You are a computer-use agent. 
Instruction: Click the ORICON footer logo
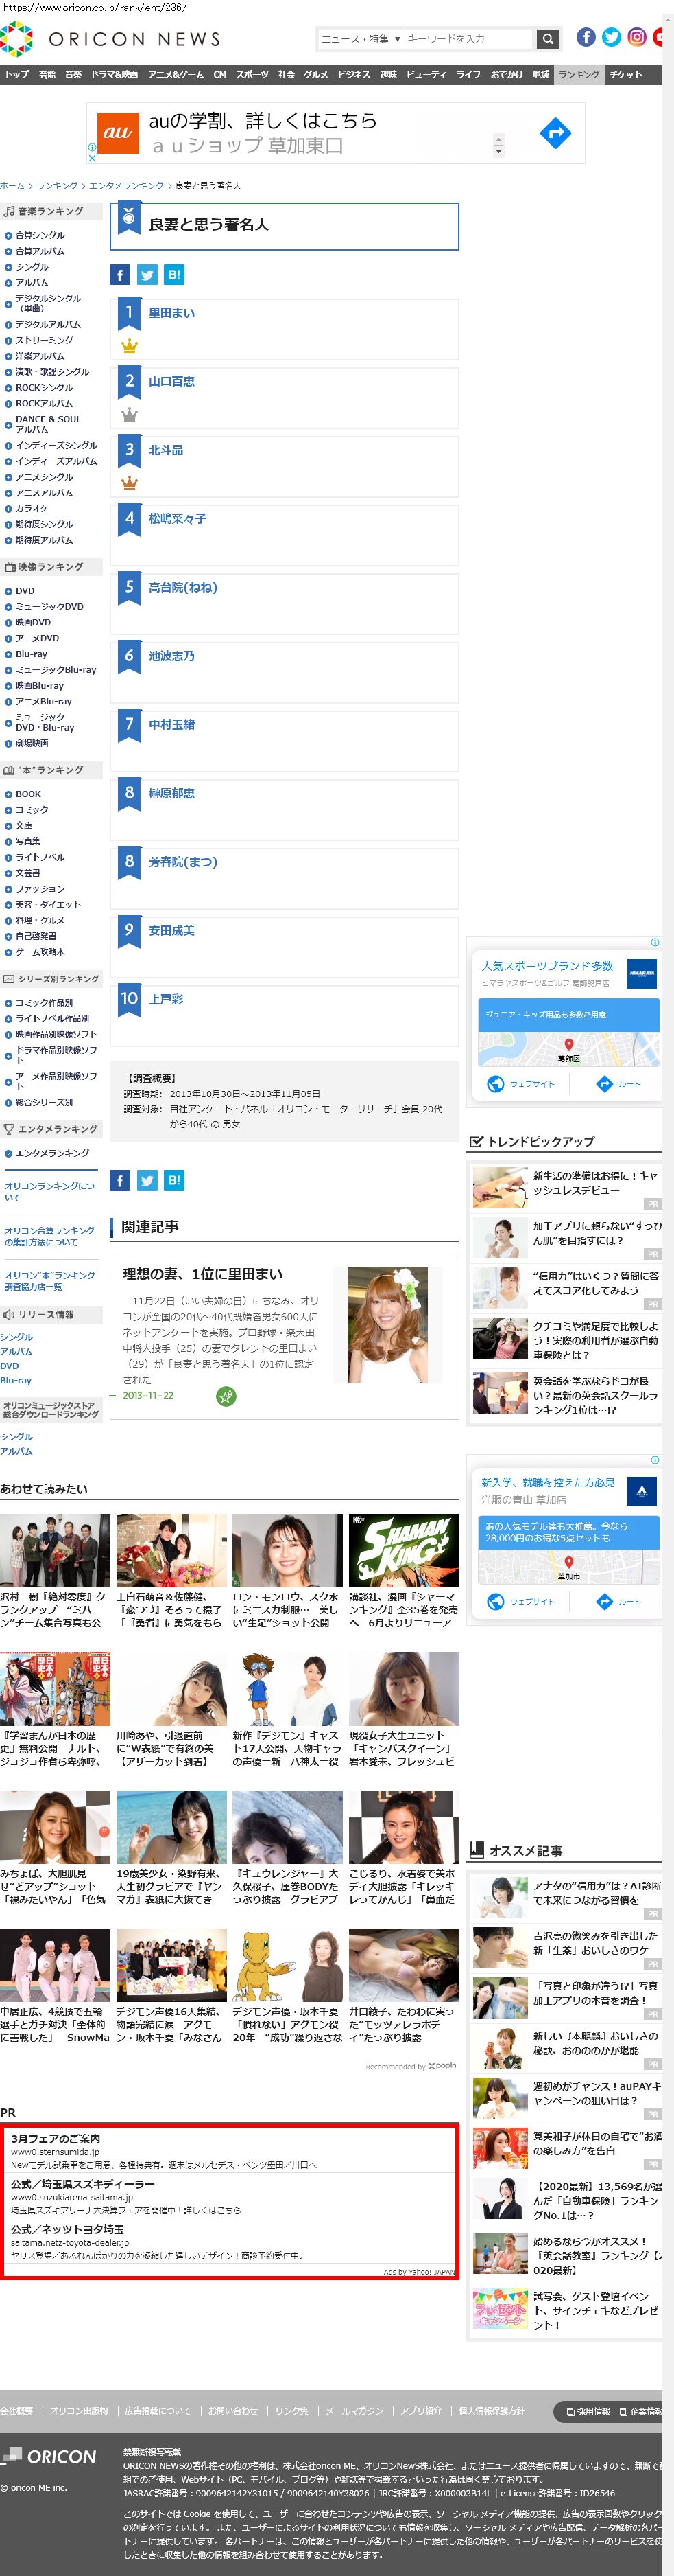pyautogui.click(x=49, y=2456)
